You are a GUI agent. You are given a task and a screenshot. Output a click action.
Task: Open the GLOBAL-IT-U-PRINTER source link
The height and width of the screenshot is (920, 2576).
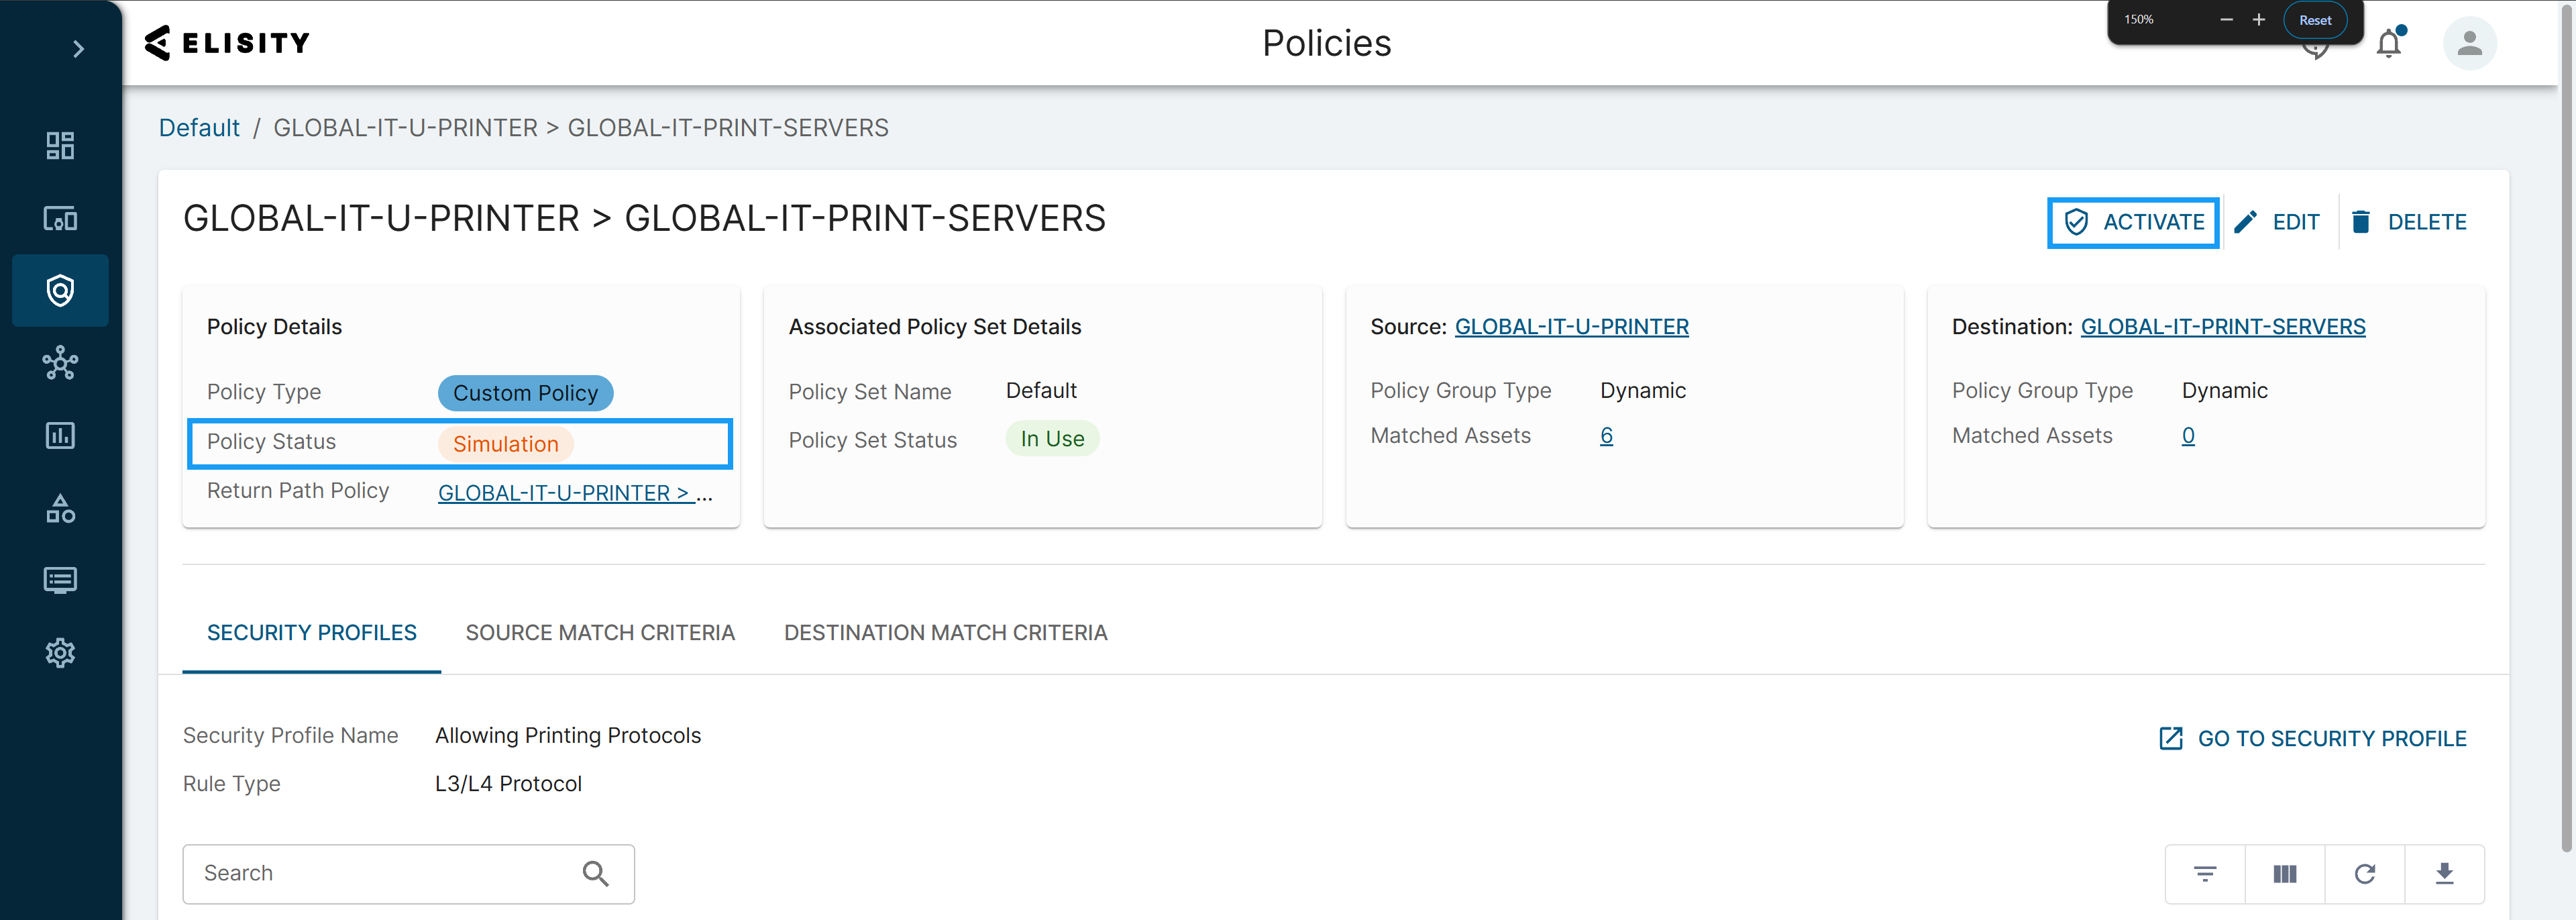point(1571,327)
